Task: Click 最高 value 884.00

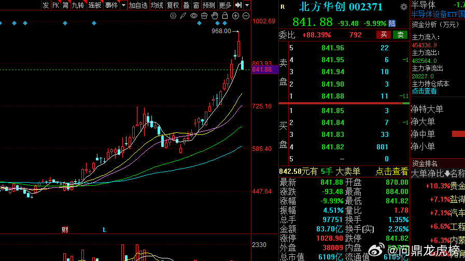Action: (x=397, y=192)
